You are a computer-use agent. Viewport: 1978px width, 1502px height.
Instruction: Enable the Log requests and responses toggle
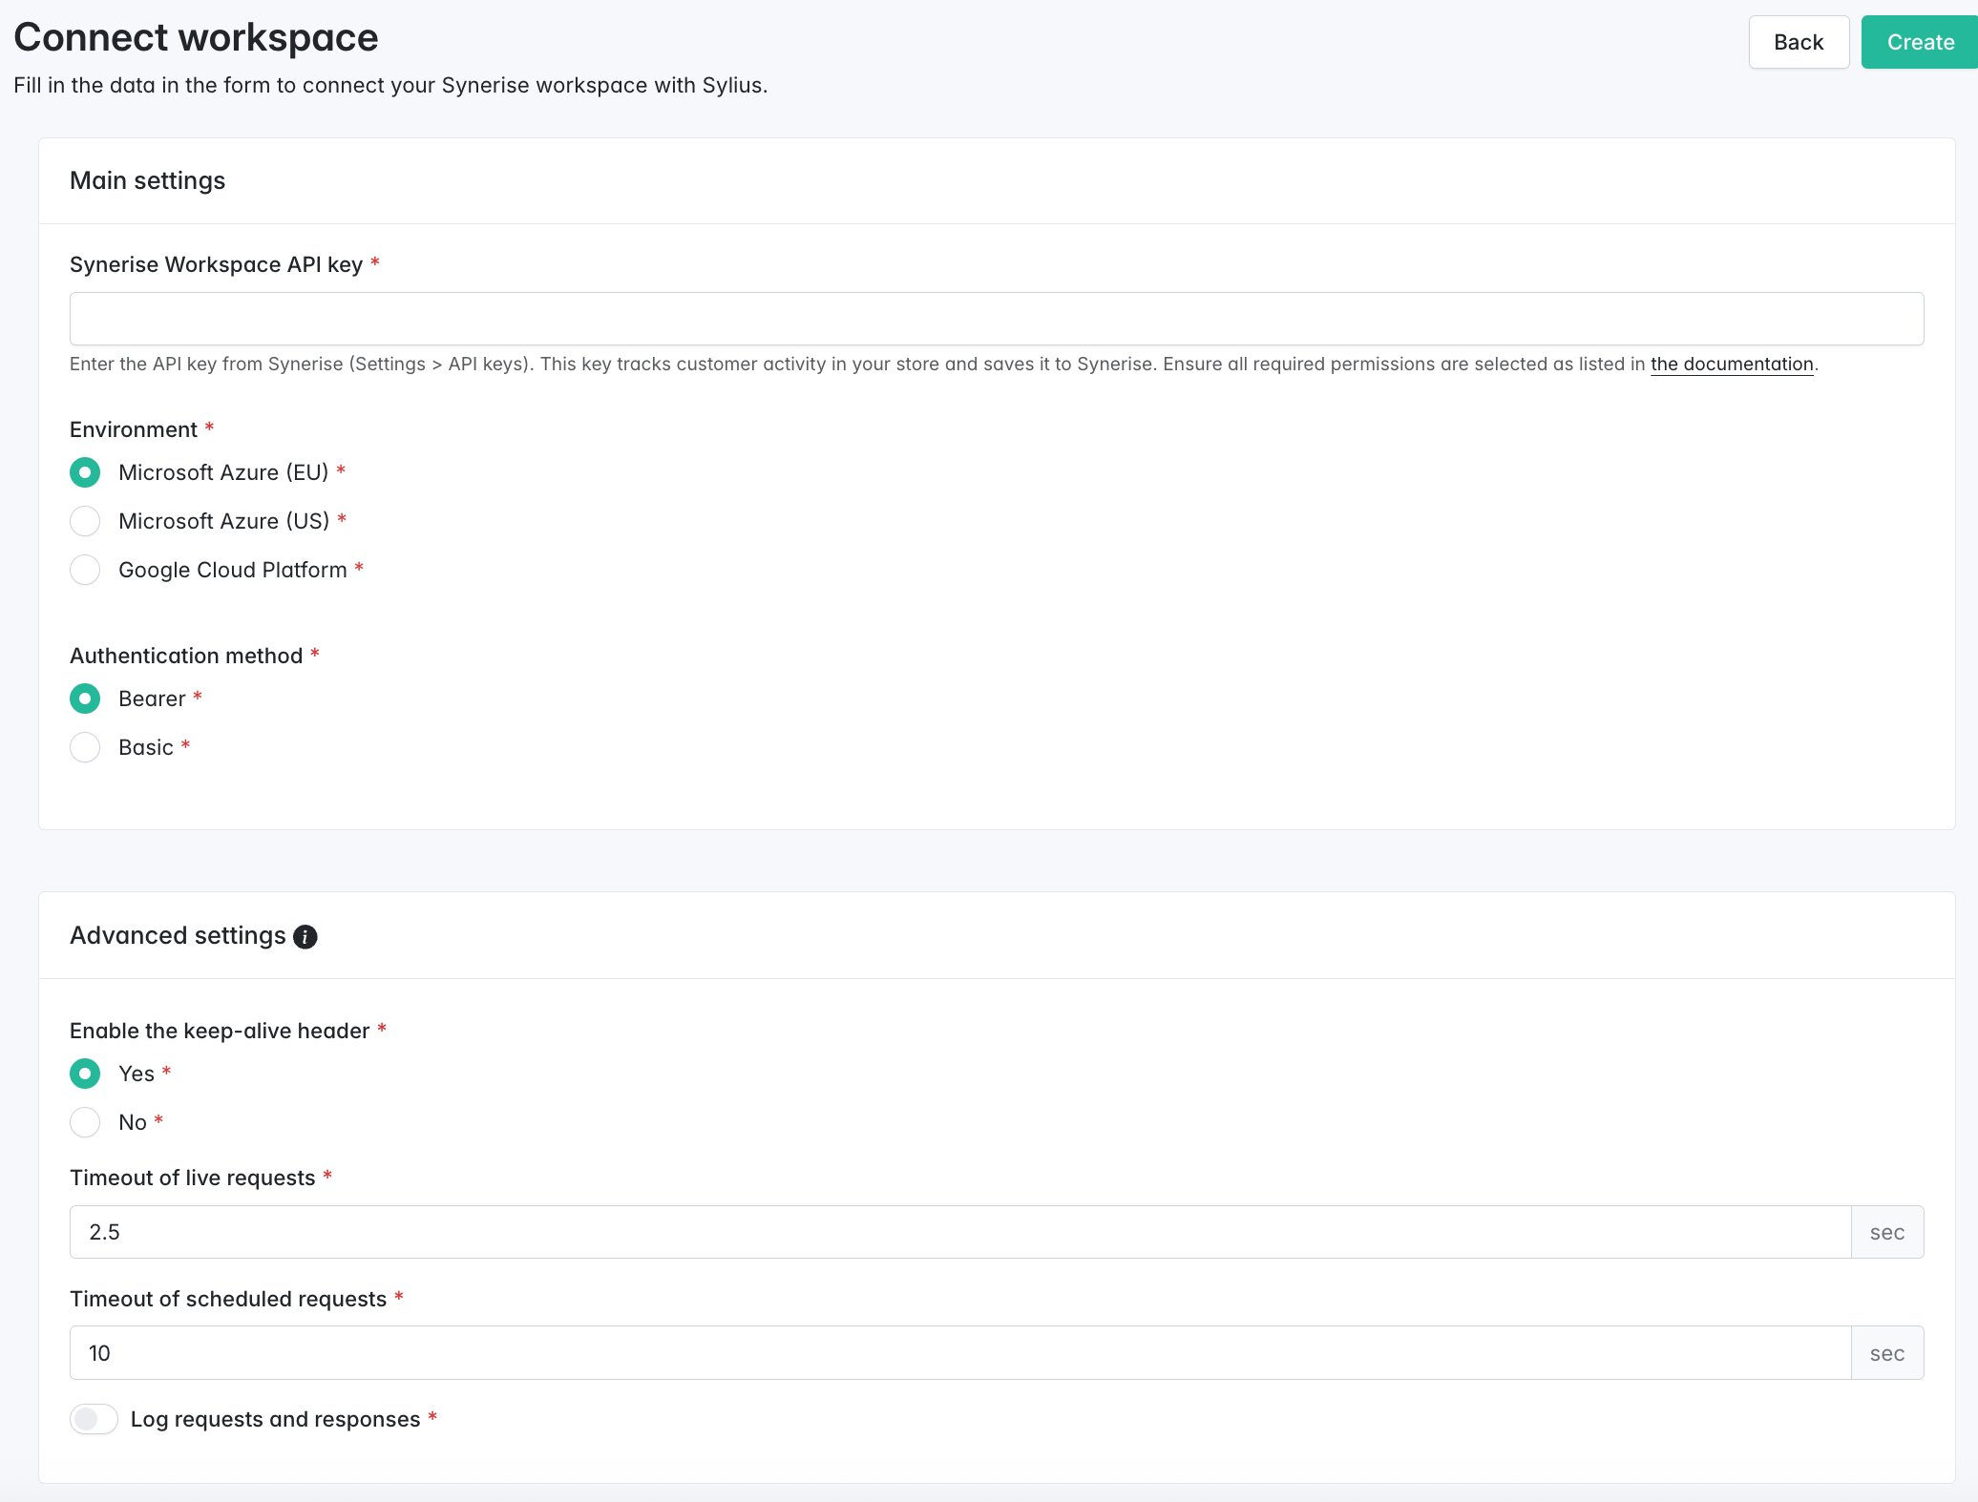tap(94, 1419)
